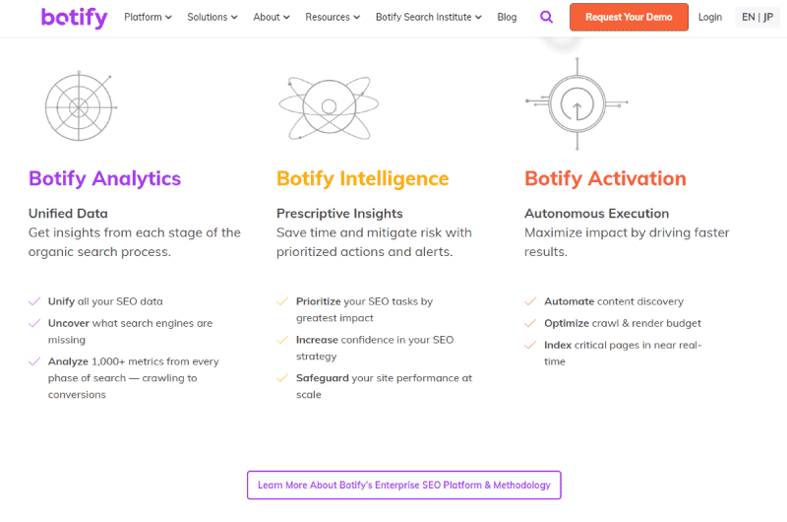Open the Resources dropdown menu
Image resolution: width=787 pixels, height=522 pixels.
click(x=333, y=17)
